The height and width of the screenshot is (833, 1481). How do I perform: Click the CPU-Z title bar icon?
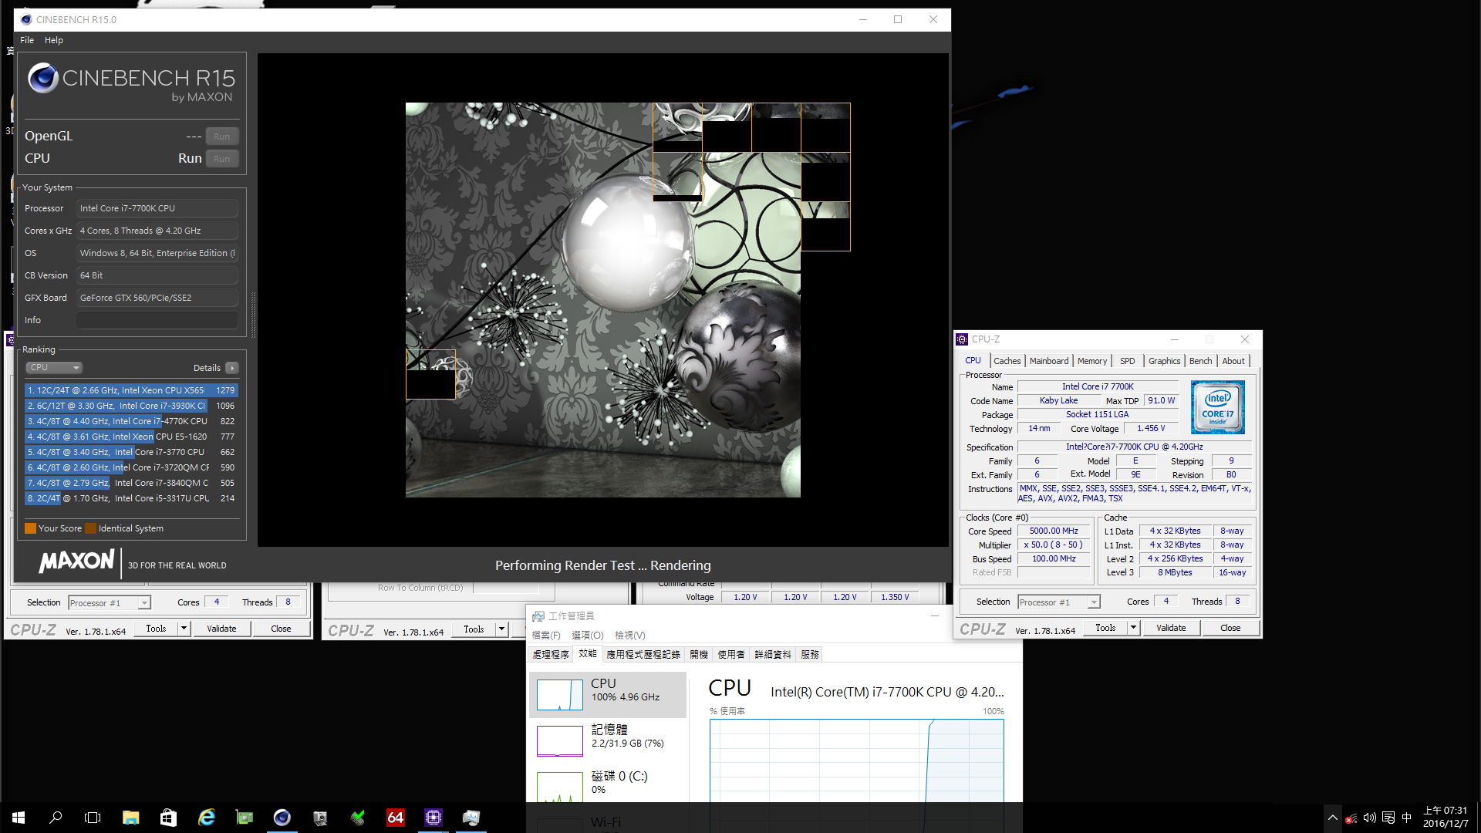pos(962,339)
